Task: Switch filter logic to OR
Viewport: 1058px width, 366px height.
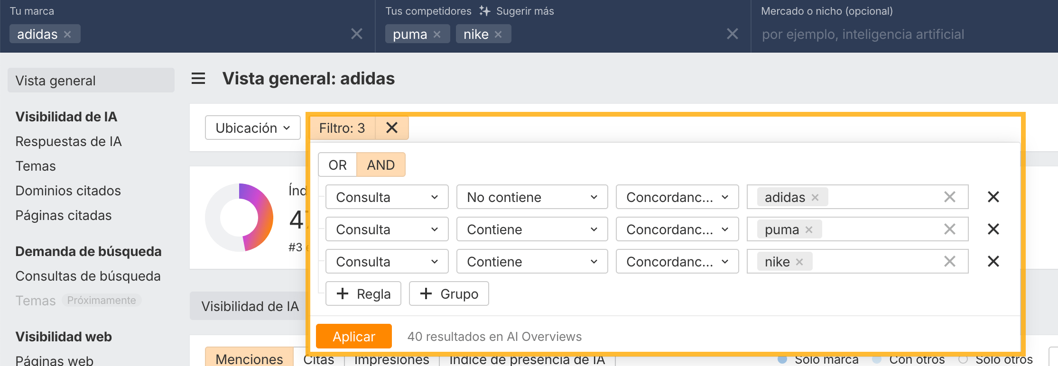Action: click(337, 165)
